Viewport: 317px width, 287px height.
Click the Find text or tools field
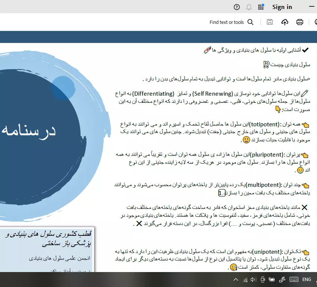tap(226, 22)
